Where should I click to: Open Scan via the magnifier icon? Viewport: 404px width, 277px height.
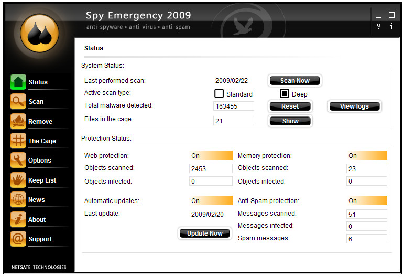click(x=18, y=101)
